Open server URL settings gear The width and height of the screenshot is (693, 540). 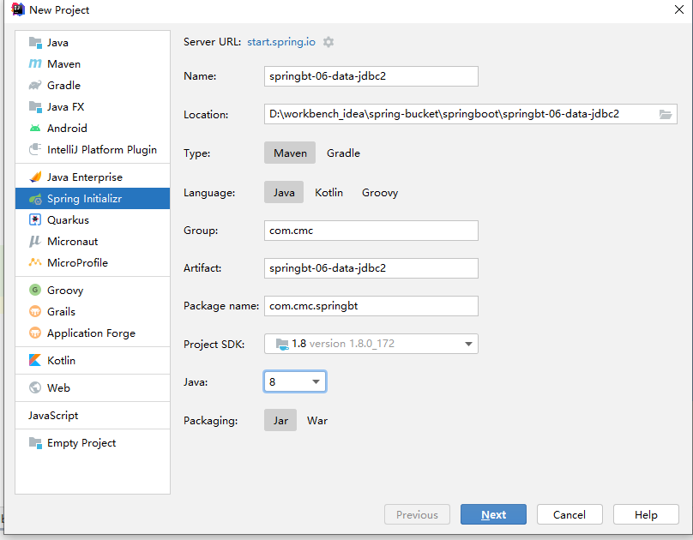pos(328,42)
